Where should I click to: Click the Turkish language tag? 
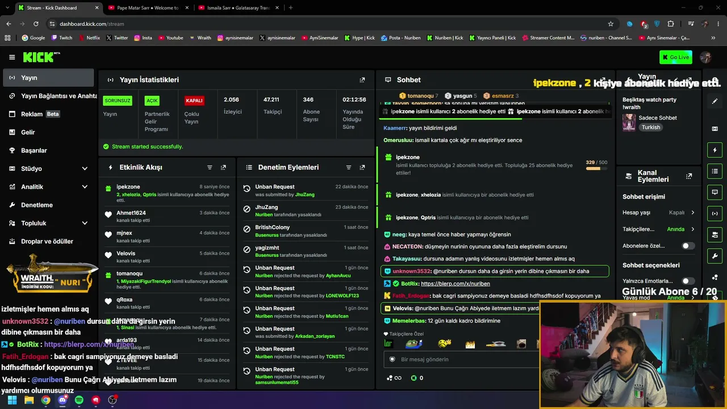651,127
